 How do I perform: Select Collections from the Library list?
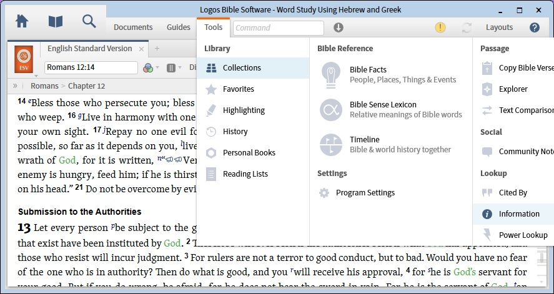242,68
